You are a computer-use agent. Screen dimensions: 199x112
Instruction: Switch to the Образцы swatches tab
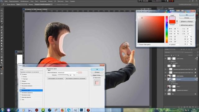pyautogui.click(x=171, y=8)
